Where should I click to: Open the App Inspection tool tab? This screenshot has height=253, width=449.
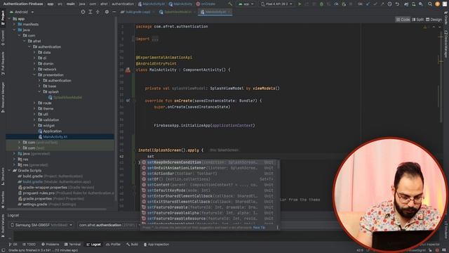point(156,245)
